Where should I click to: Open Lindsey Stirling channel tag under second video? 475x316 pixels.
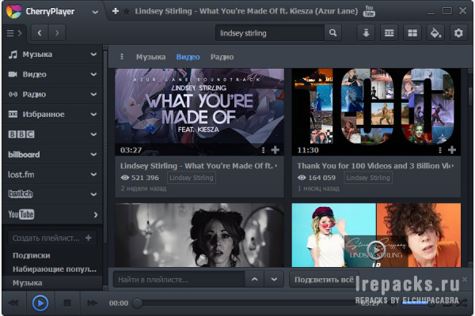368,178
